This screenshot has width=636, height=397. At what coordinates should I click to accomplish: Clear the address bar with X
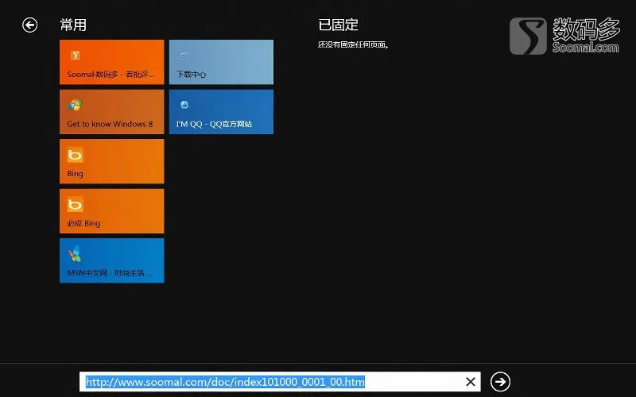[x=471, y=382]
